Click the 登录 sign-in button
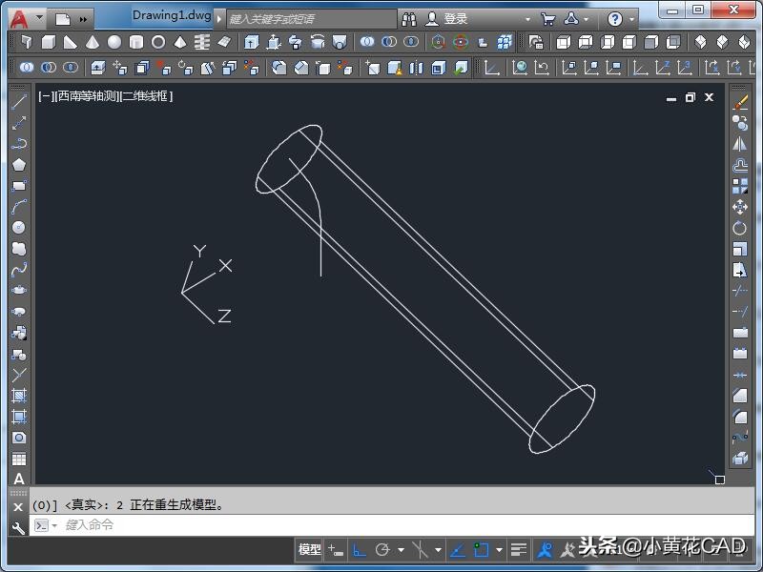763x572 pixels. pos(456,19)
